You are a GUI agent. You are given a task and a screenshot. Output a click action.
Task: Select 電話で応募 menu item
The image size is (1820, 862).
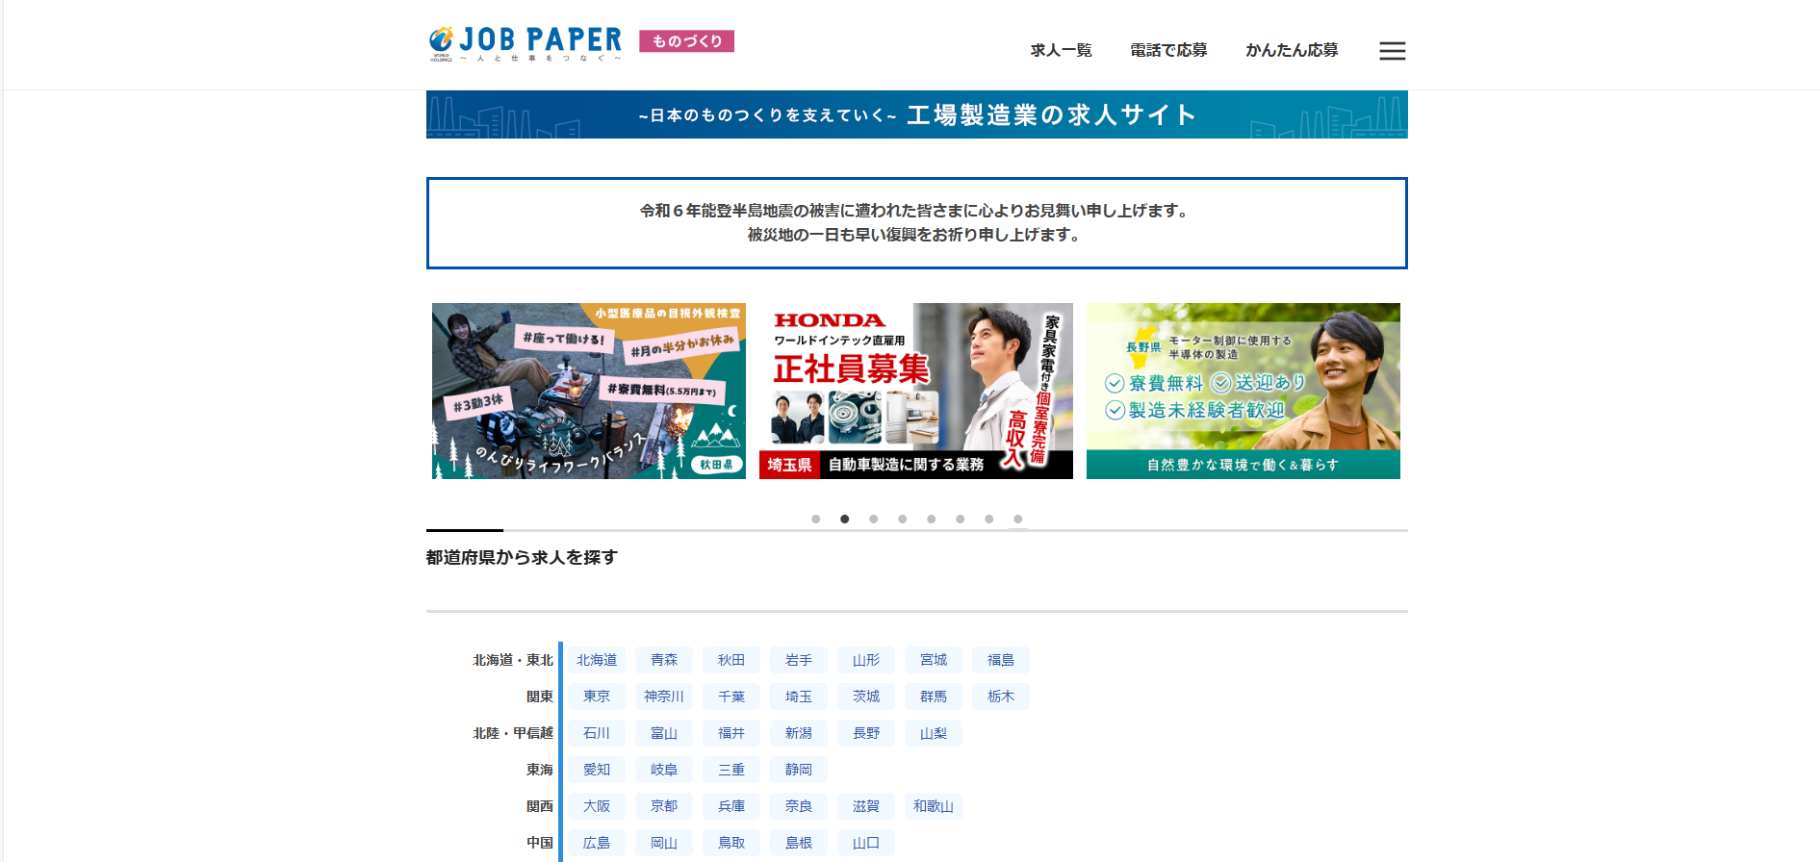tap(1168, 50)
